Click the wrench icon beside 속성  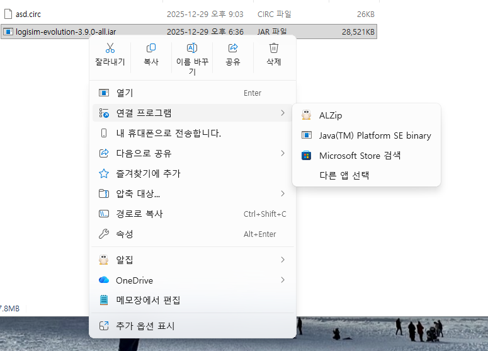pos(104,234)
